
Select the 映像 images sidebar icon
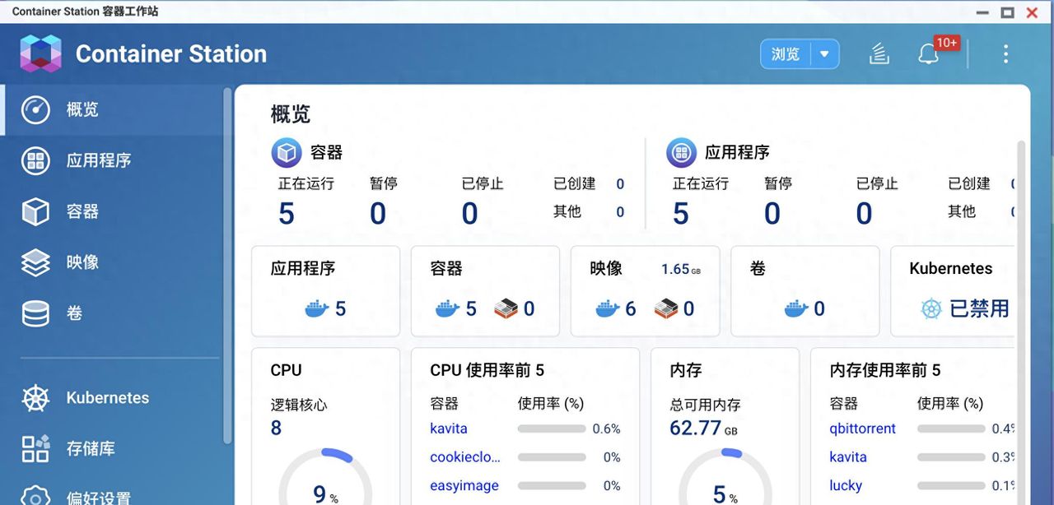click(x=35, y=262)
